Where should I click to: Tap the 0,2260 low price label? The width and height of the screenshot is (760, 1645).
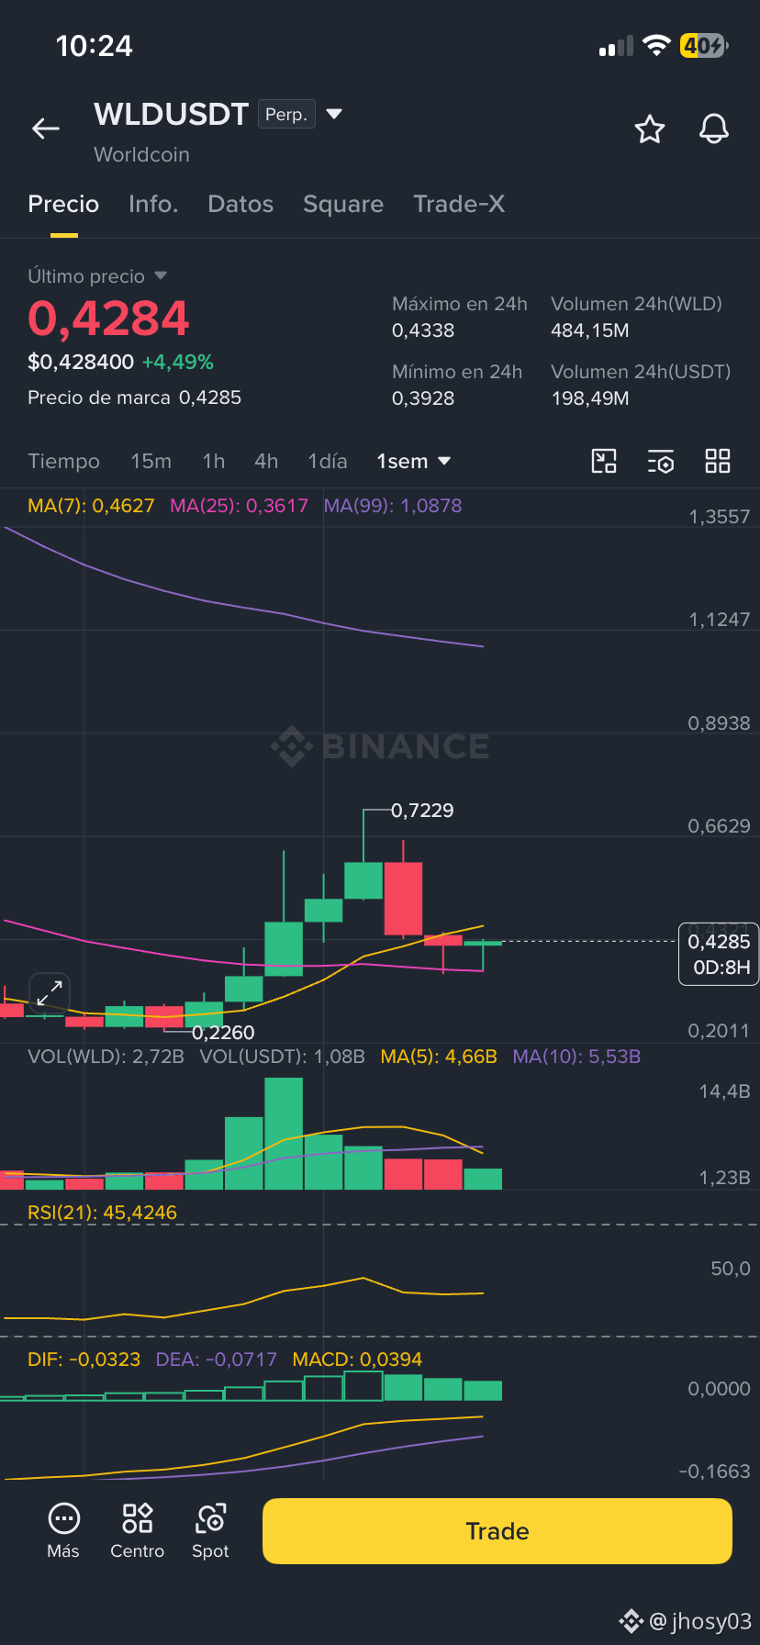pos(223,1033)
